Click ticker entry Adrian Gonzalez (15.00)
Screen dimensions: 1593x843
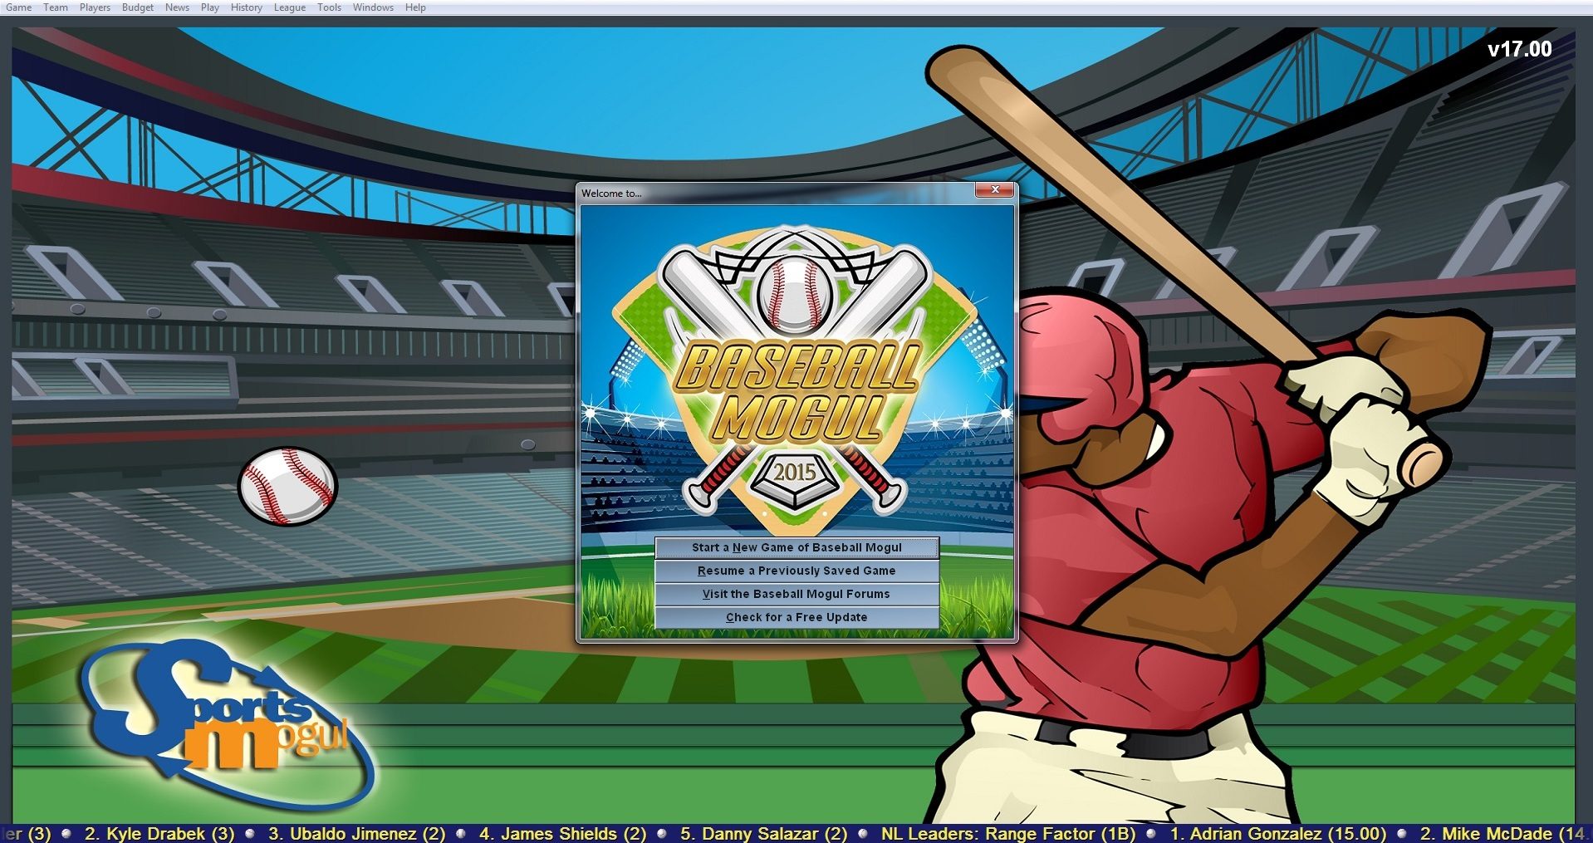coord(1278,833)
